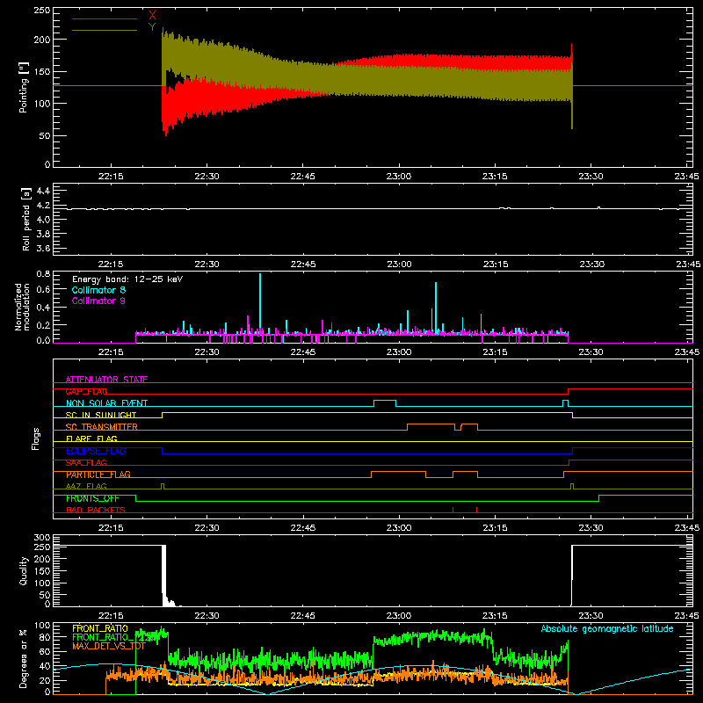Click the BAD_PACKETS flag label
703x703 pixels.
pos(96,510)
